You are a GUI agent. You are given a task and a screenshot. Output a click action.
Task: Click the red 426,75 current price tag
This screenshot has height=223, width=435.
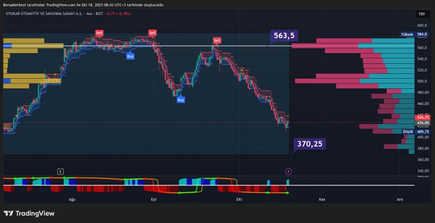[422, 117]
